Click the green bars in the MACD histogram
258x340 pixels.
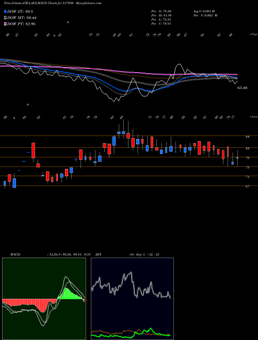pyautogui.click(x=70, y=294)
